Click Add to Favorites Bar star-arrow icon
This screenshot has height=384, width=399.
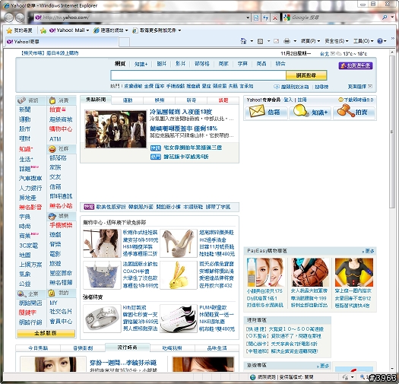click(x=43, y=30)
